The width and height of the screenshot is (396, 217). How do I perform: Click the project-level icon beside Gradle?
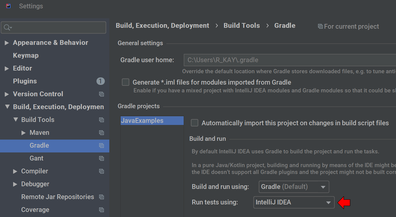click(x=102, y=146)
